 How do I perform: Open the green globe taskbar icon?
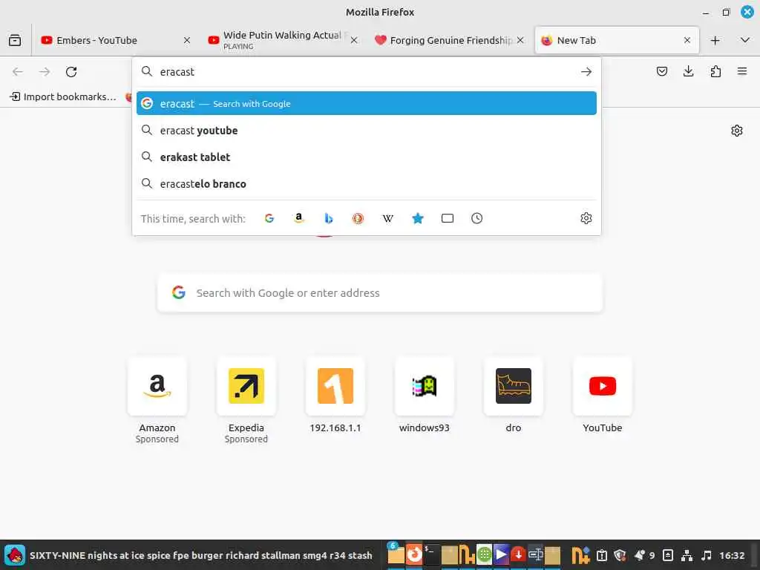(484, 554)
